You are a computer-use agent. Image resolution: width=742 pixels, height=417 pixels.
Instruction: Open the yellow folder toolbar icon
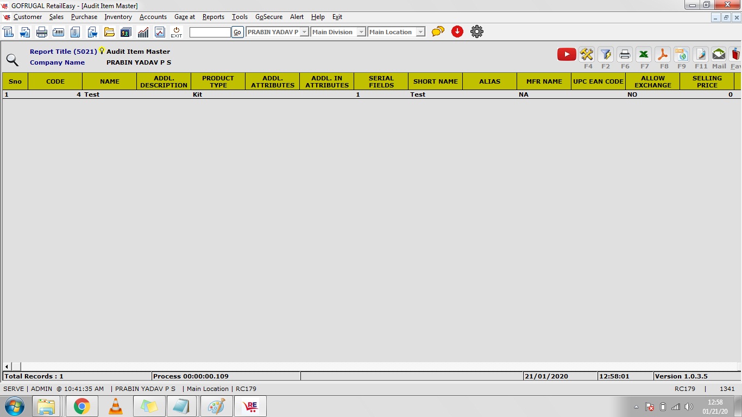[109, 32]
